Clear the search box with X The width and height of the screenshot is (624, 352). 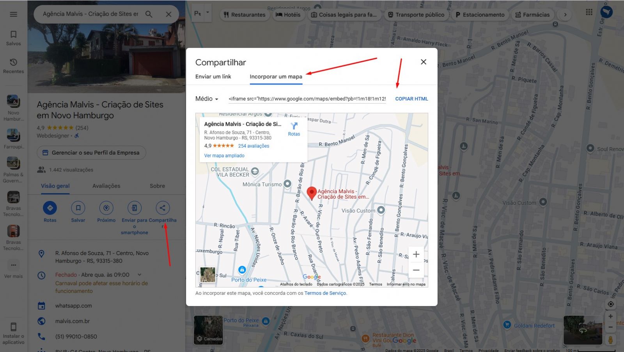point(168,14)
